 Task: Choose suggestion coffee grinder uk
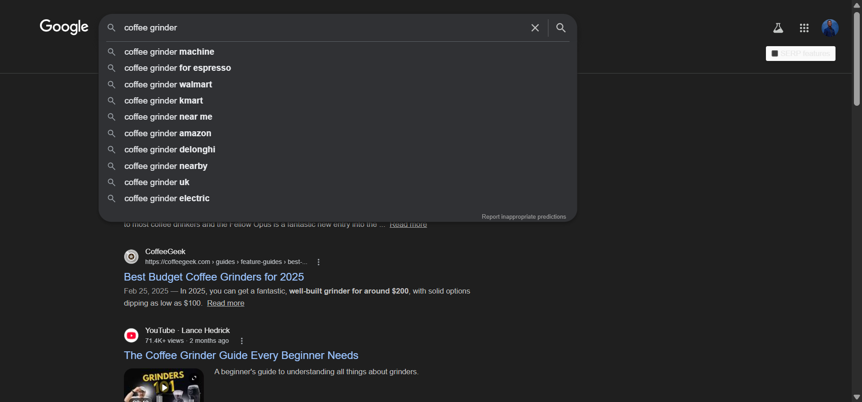click(x=338, y=182)
